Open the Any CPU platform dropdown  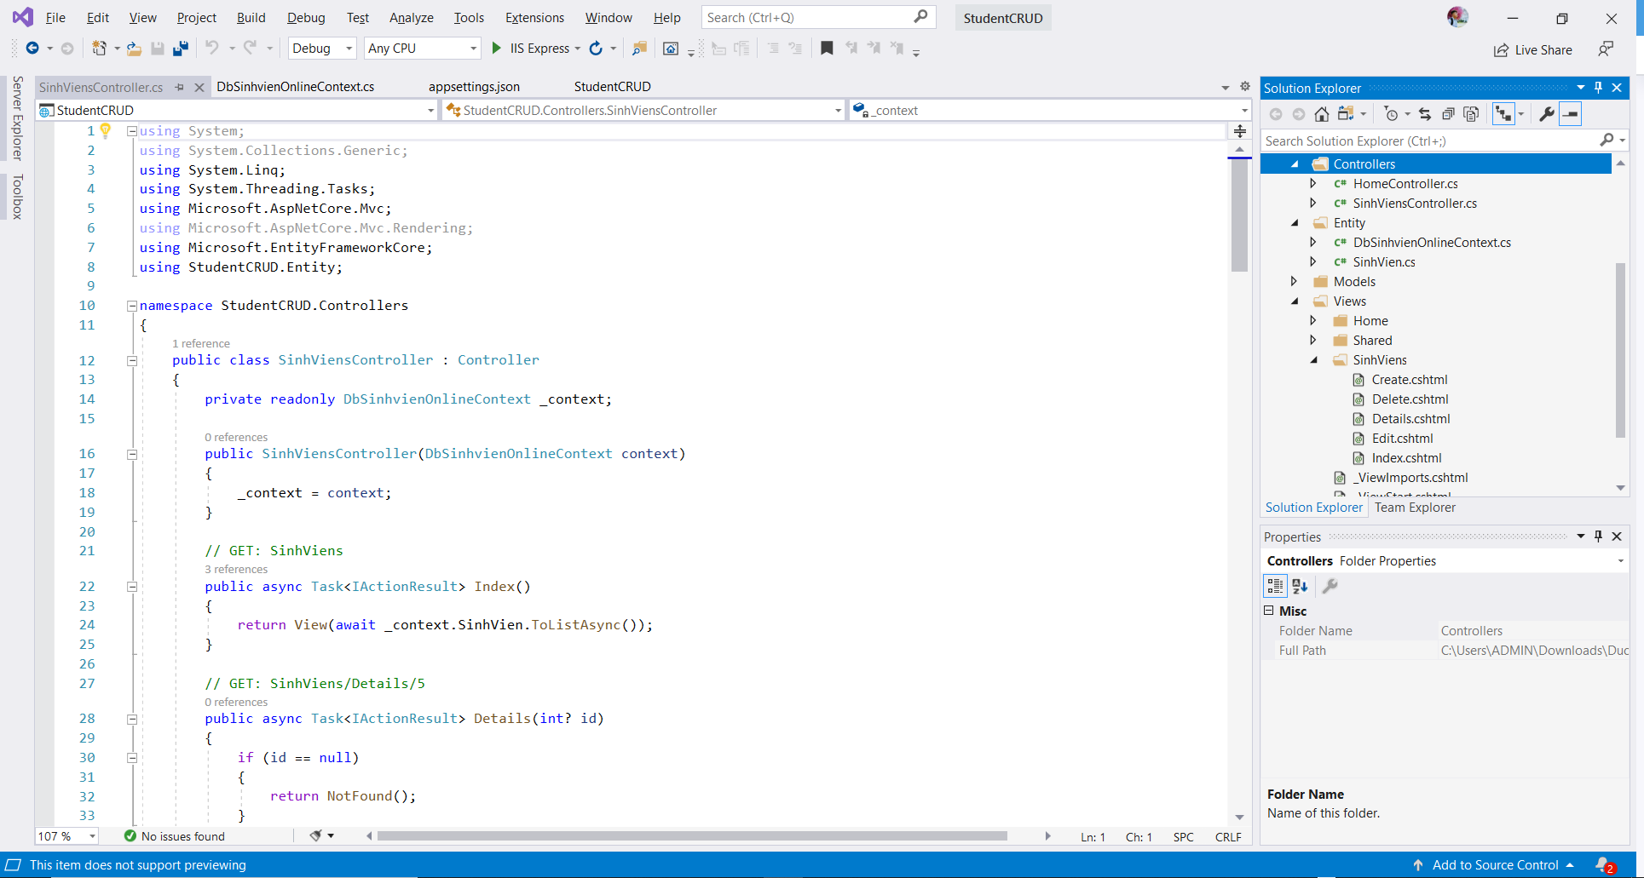(470, 48)
